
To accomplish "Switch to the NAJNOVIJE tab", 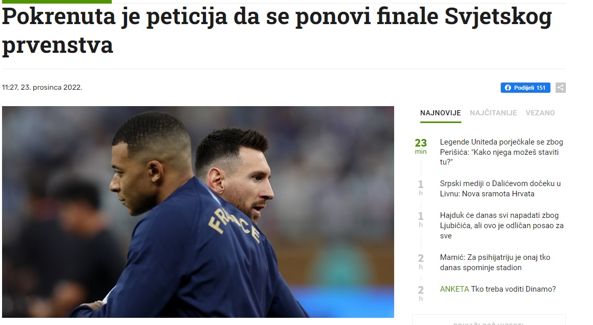I will click(441, 113).
